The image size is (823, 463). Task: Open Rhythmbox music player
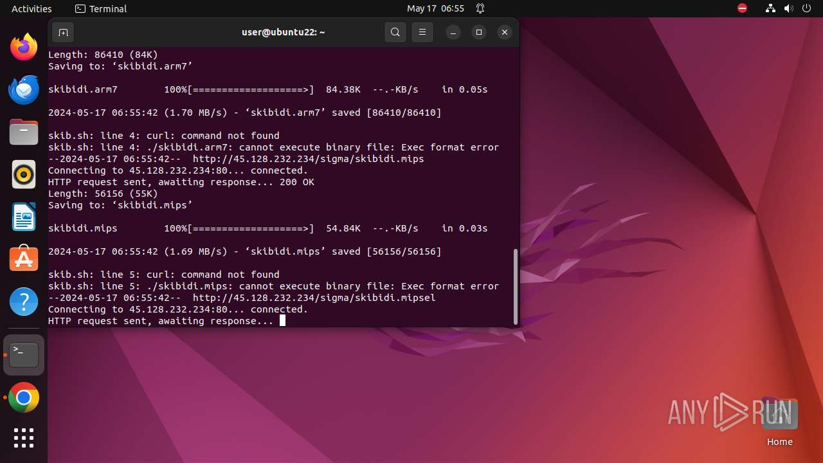click(x=24, y=174)
